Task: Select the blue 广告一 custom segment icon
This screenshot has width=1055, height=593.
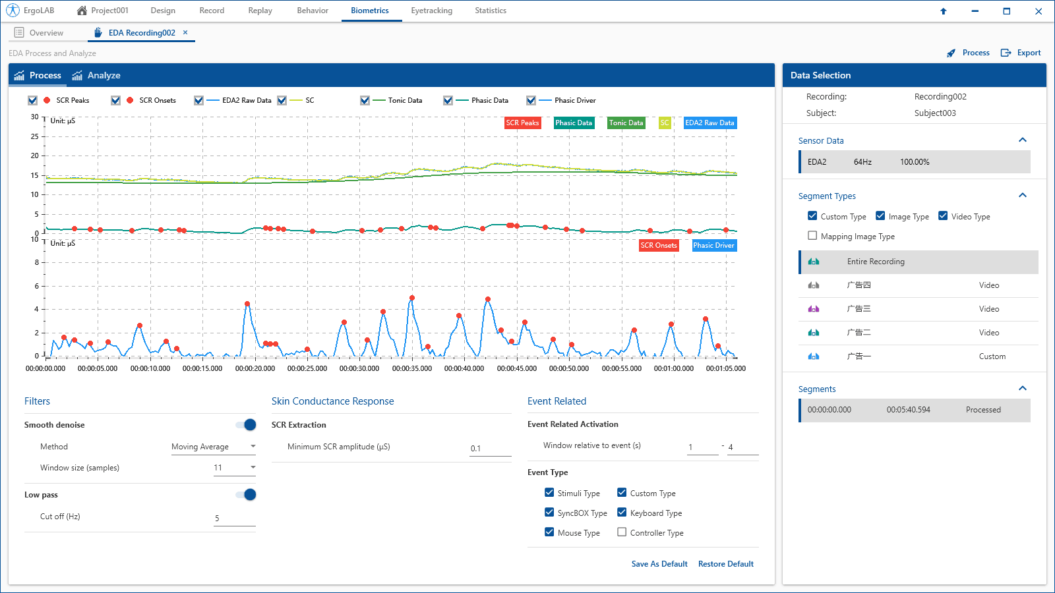Action: point(814,356)
